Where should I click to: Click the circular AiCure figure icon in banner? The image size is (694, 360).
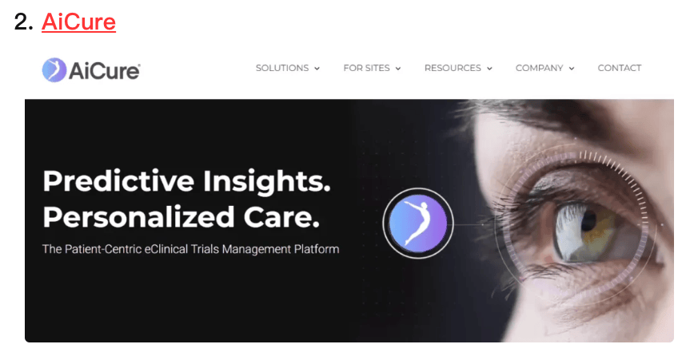[418, 224]
